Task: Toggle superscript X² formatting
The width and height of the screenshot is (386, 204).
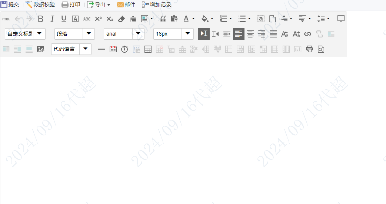Action: 98,19
